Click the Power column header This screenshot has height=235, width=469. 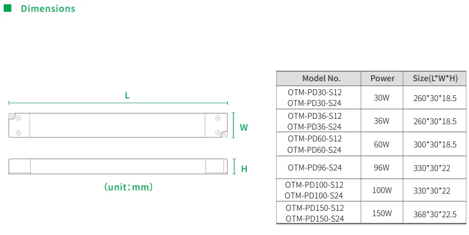[383, 79]
